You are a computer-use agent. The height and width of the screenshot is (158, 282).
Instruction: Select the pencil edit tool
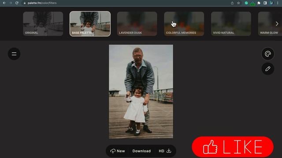tap(268, 68)
